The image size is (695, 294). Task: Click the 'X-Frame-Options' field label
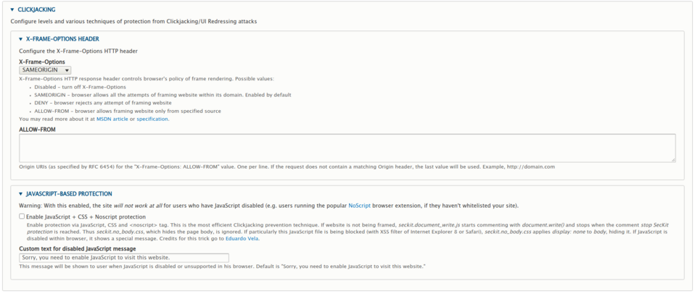(x=42, y=62)
